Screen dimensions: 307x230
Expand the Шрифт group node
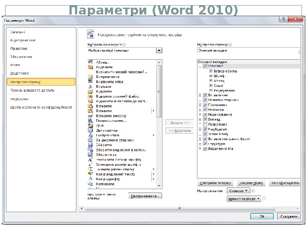pos(211,76)
